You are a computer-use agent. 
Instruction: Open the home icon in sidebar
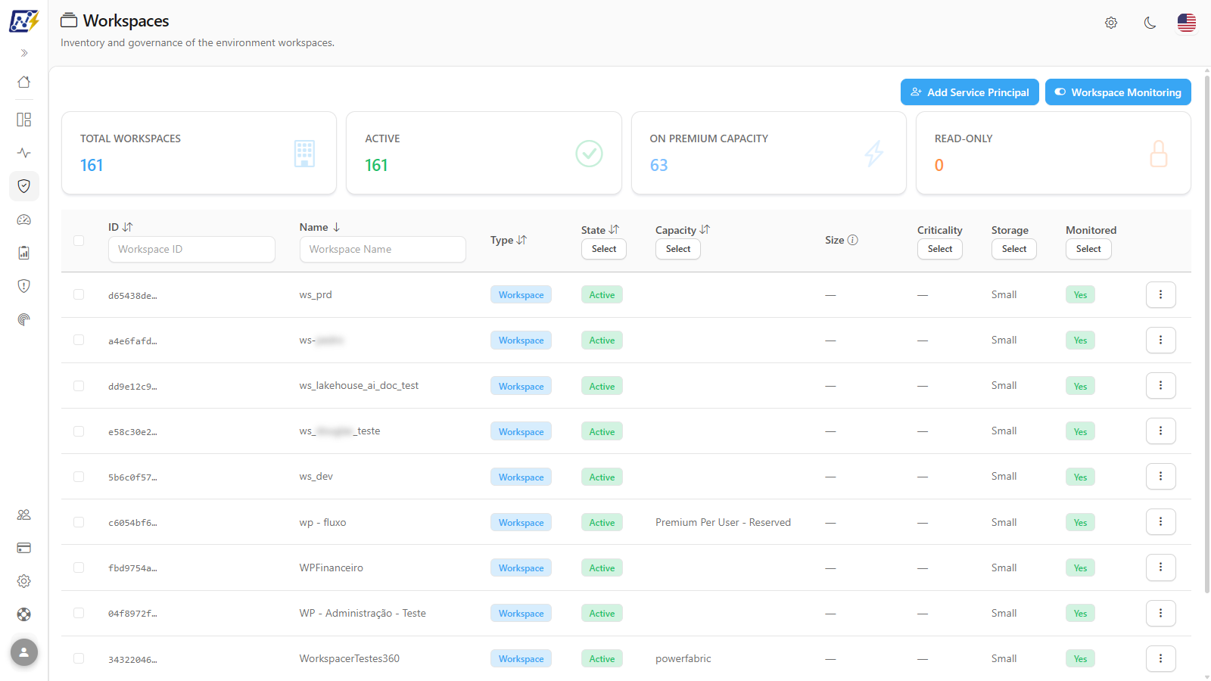click(x=24, y=82)
